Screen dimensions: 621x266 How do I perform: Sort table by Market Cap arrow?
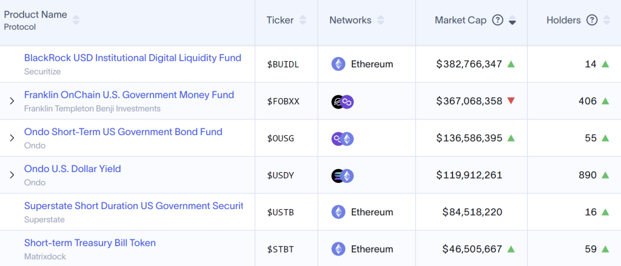pos(512,21)
